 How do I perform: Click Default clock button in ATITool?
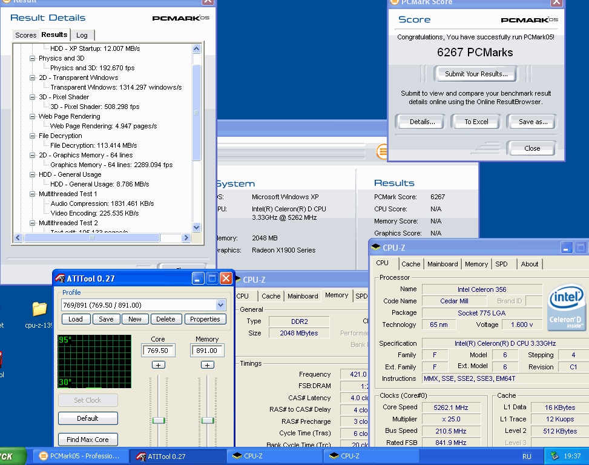88,418
